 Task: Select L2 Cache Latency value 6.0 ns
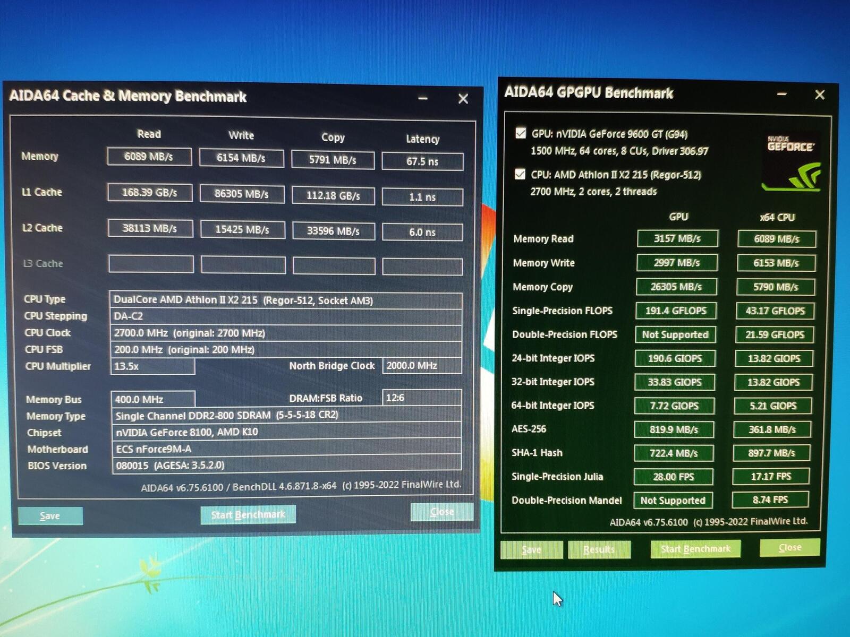422,232
